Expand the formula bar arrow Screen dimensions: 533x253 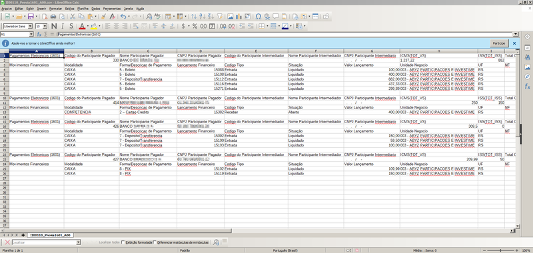point(516,35)
